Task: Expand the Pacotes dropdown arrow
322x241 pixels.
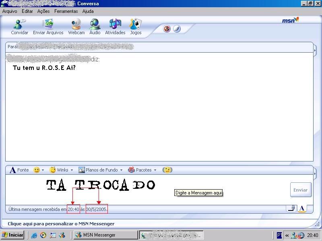Action: pyautogui.click(x=155, y=170)
